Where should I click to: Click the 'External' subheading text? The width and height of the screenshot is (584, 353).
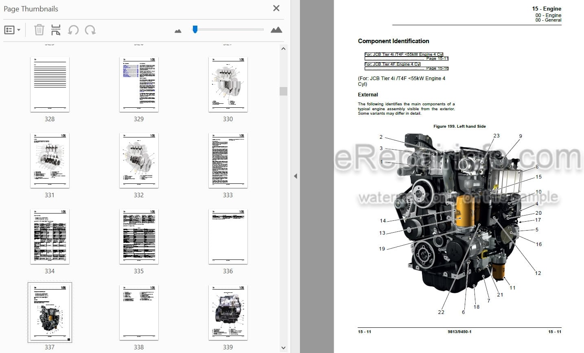coord(368,94)
